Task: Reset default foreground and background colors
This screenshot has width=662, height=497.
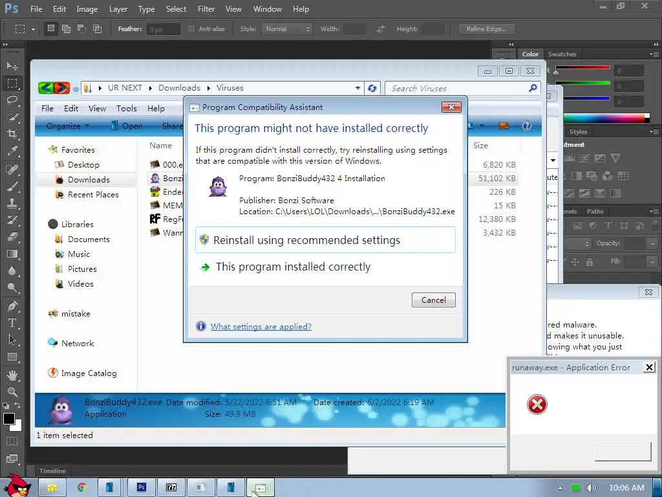Action: pyautogui.click(x=6, y=406)
